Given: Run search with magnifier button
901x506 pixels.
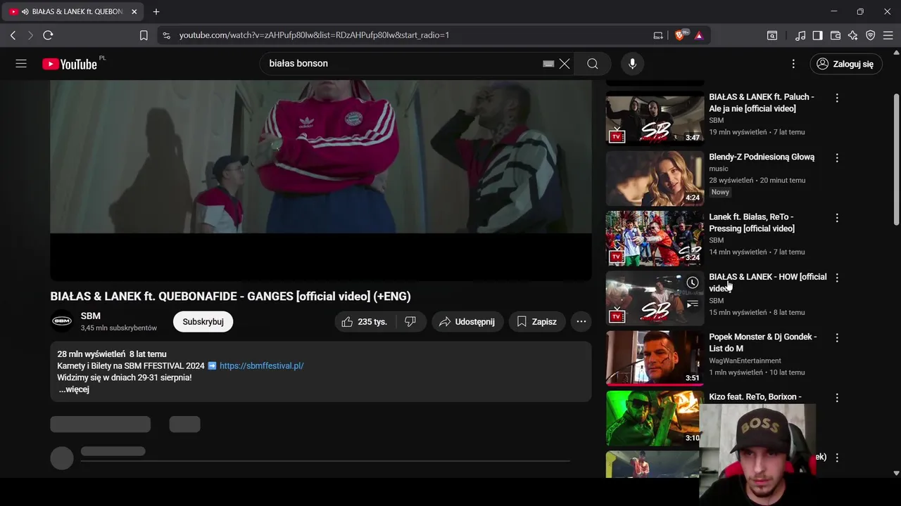Looking at the screenshot, I should coord(593,64).
